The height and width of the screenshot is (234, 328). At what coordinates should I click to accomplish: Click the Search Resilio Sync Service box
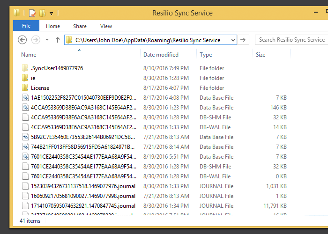tap(291, 40)
